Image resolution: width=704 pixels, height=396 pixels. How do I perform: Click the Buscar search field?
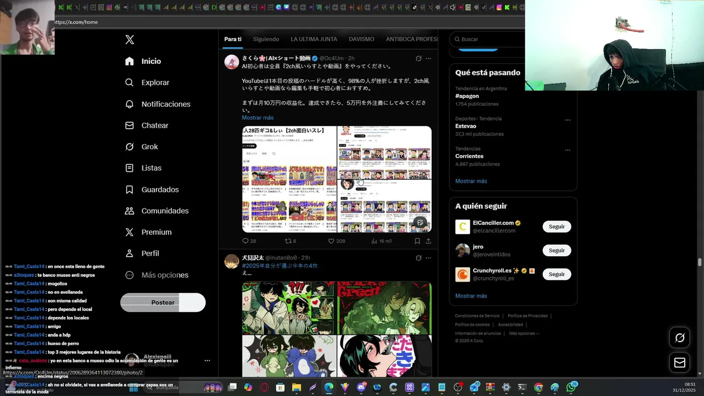[488, 39]
